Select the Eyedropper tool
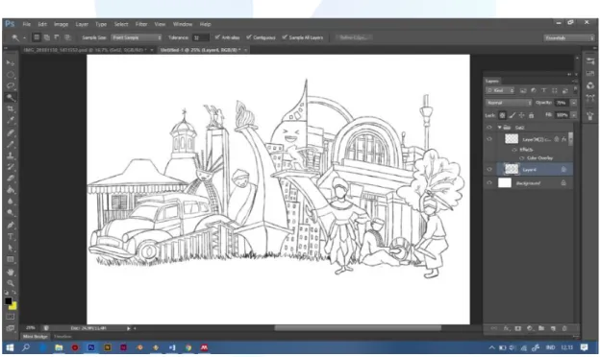600x357 pixels. tap(11, 121)
